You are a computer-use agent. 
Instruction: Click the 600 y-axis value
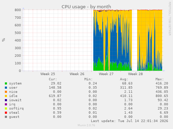pyautogui.click(x=18, y=25)
